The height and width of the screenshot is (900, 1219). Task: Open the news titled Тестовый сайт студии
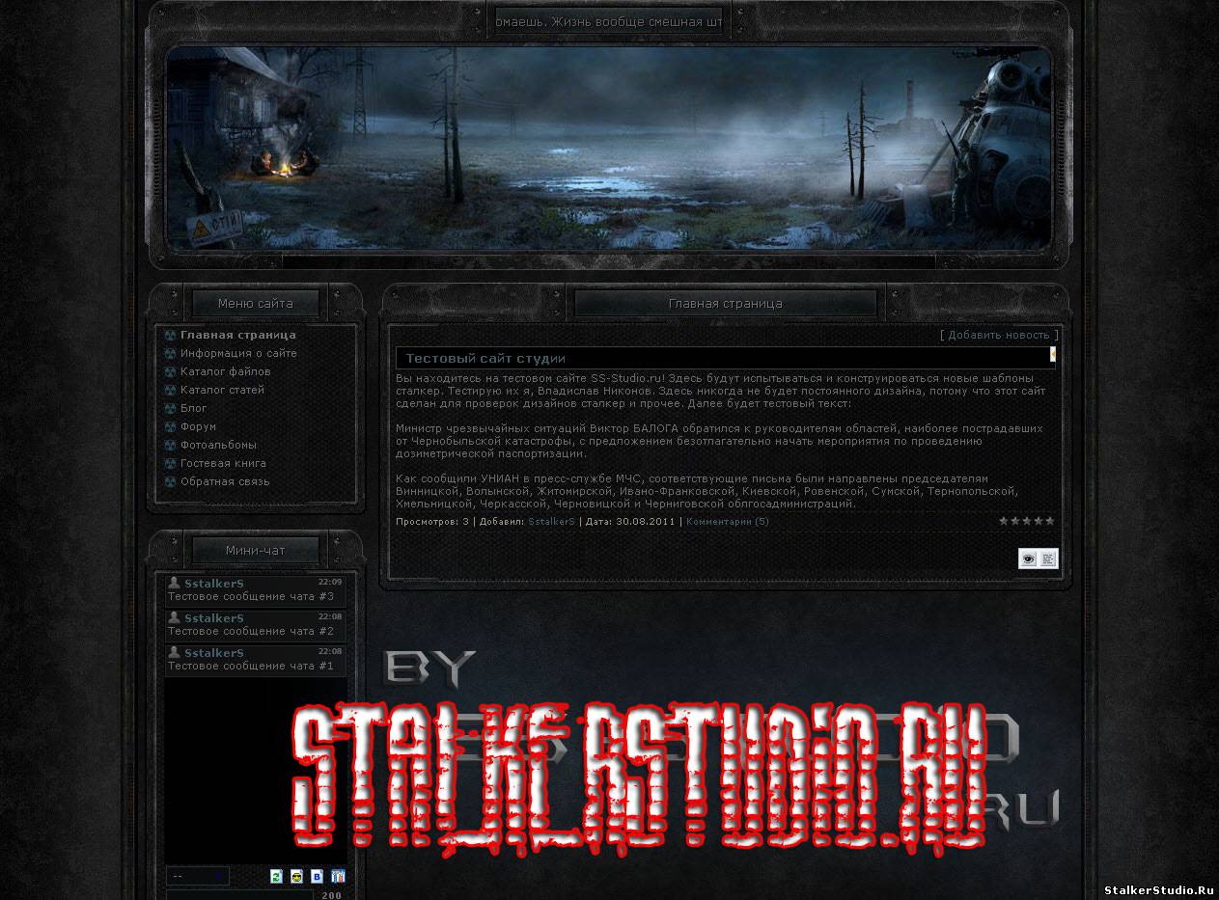485,359
